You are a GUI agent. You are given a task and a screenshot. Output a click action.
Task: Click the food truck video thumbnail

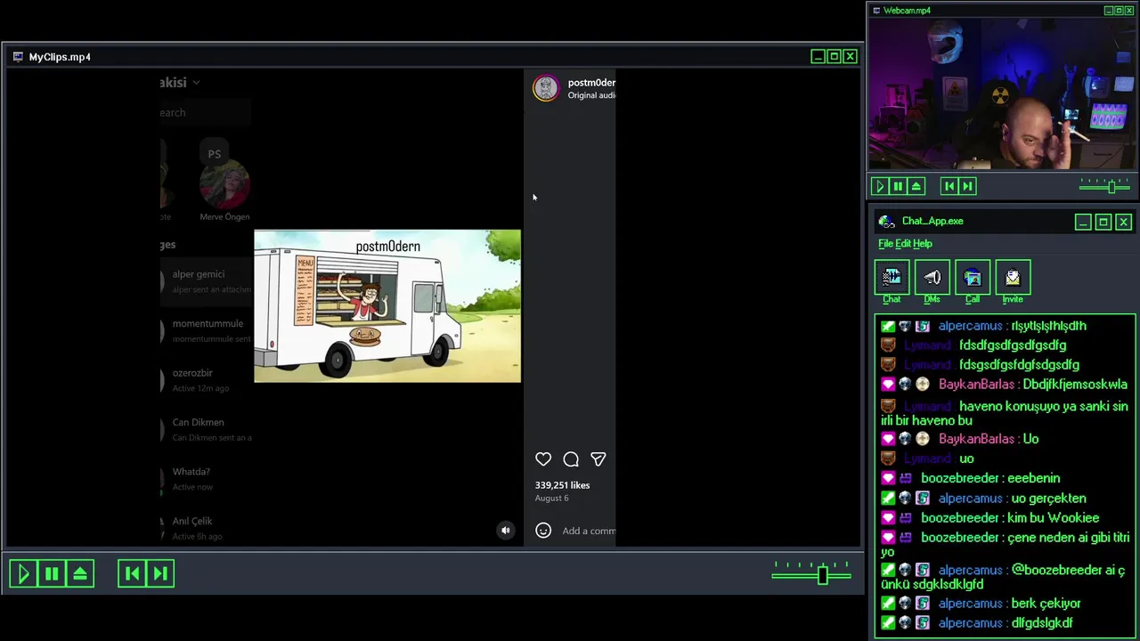[x=387, y=306]
